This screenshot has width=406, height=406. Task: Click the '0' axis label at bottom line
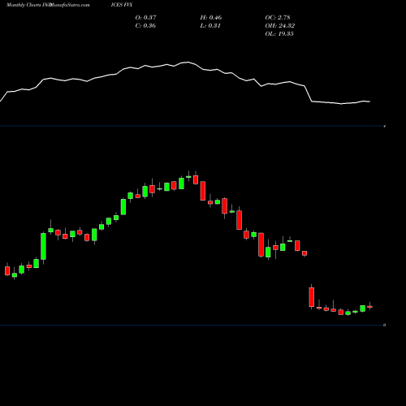pos(384,325)
